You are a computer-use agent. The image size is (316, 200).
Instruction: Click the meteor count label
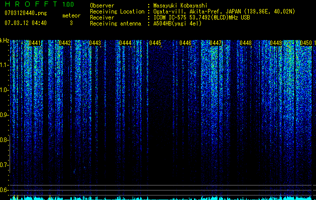coord(71,15)
